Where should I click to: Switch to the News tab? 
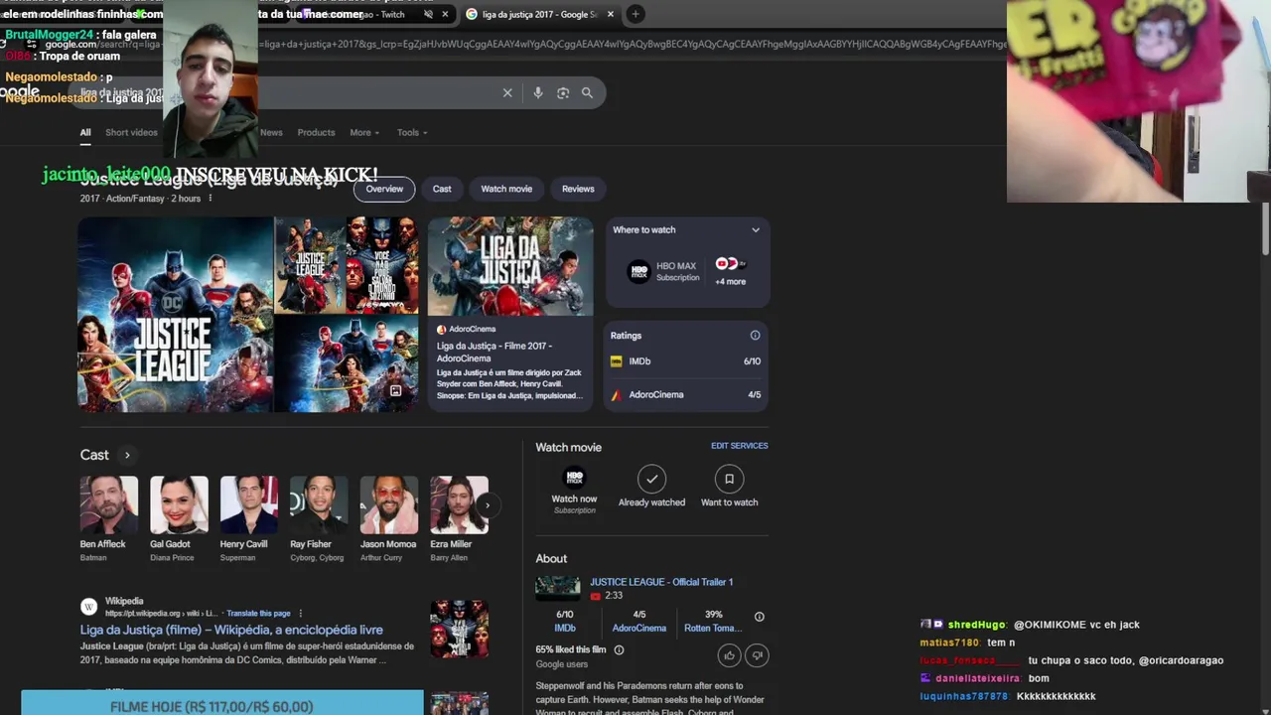click(x=271, y=132)
